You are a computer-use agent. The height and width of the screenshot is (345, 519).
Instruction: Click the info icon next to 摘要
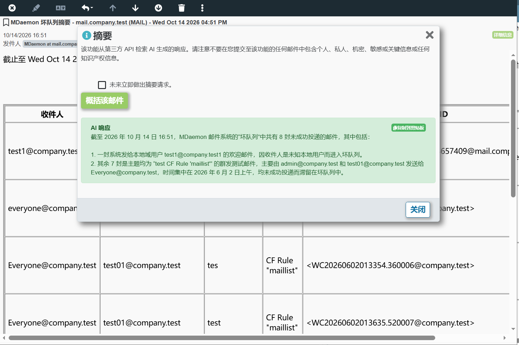[87, 35]
